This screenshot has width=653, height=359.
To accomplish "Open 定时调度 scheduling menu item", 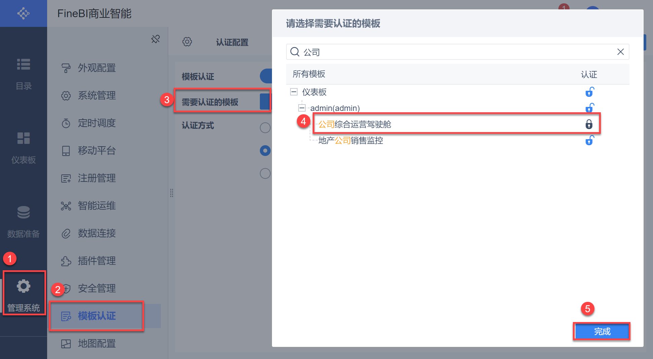I will 97,123.
